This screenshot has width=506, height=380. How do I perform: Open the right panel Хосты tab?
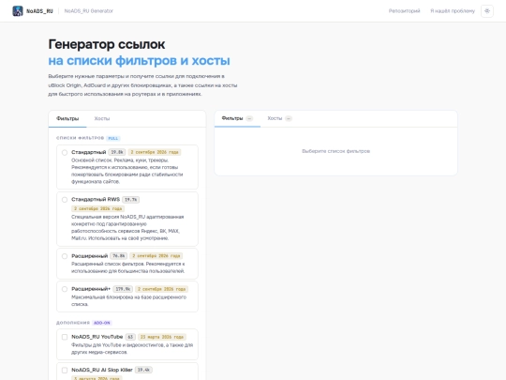(279, 118)
